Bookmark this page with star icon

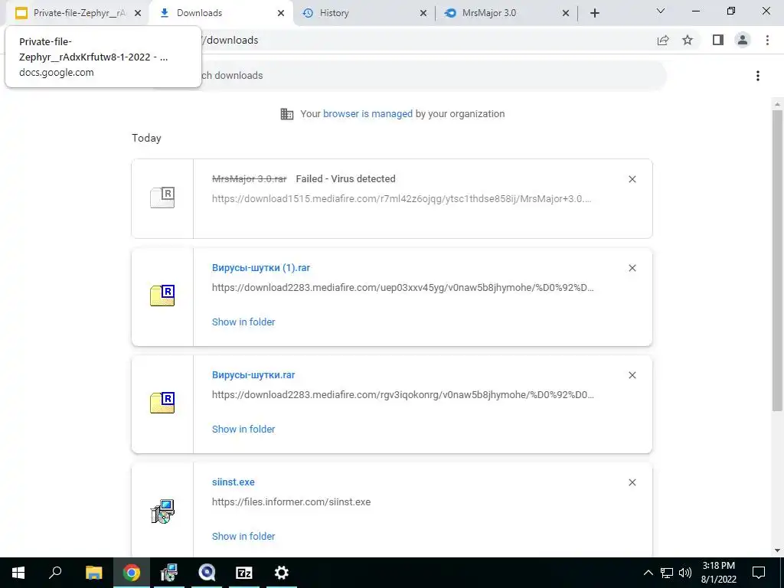tap(688, 40)
